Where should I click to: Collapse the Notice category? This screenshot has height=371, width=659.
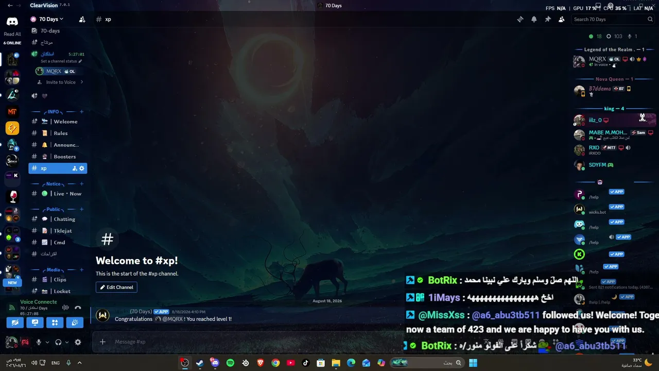click(x=54, y=183)
